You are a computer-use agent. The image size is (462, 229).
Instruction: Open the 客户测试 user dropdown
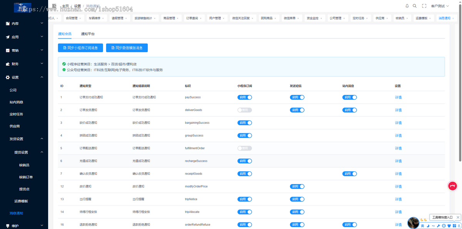point(440,6)
